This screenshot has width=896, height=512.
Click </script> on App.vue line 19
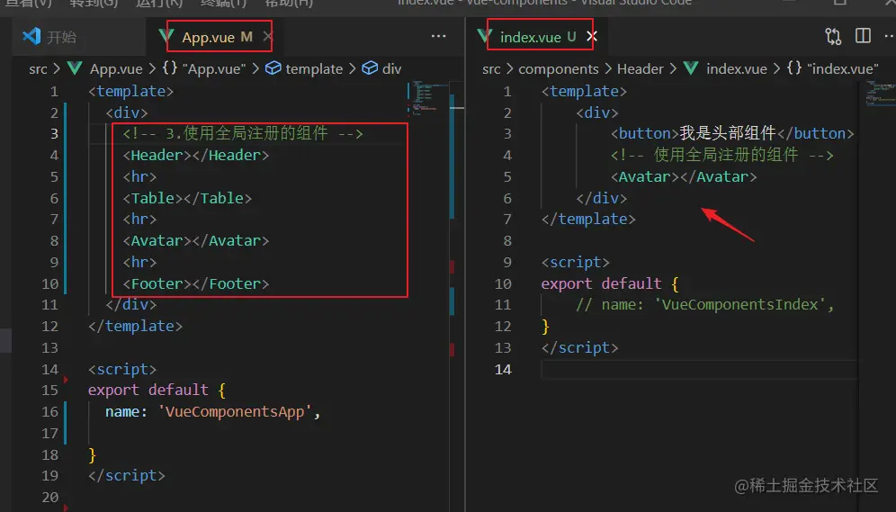127,476
